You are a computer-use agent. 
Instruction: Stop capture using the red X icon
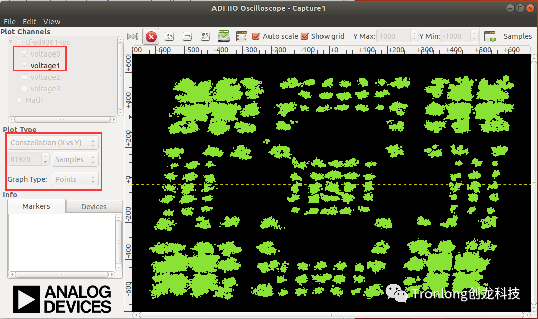click(151, 36)
